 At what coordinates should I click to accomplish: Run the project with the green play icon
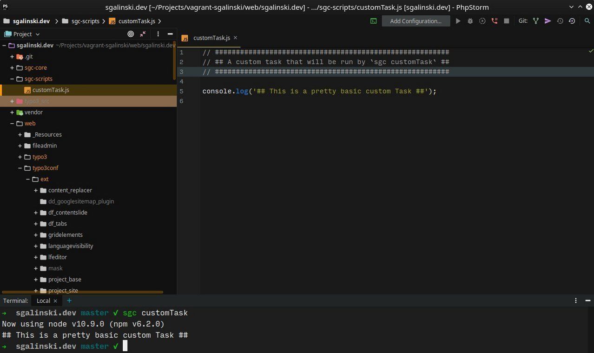[x=458, y=21]
